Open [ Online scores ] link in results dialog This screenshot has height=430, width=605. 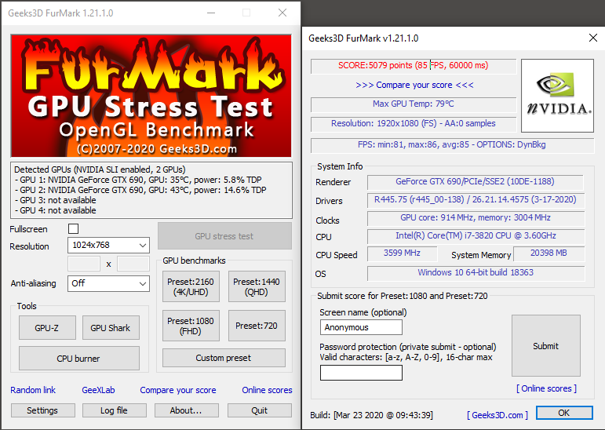coord(546,388)
